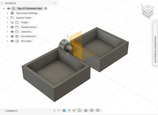Hide the Sketches folder
This screenshot has width=158, height=115.
pyautogui.click(x=12, y=32)
